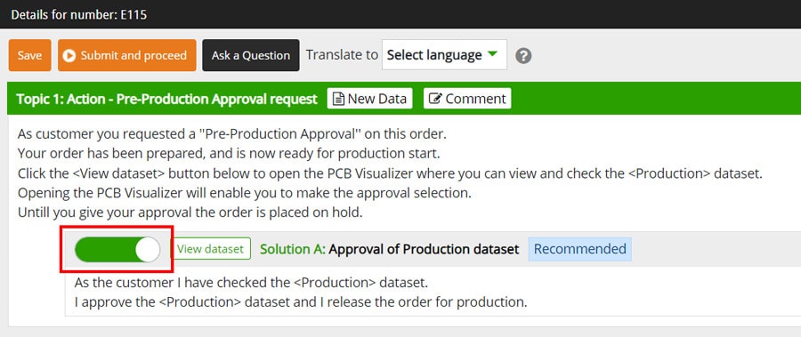The width and height of the screenshot is (801, 337).
Task: Click the pencil edit icon beside Comment
Action: (435, 99)
